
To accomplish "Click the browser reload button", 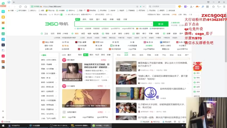I will tap(20, 7).
